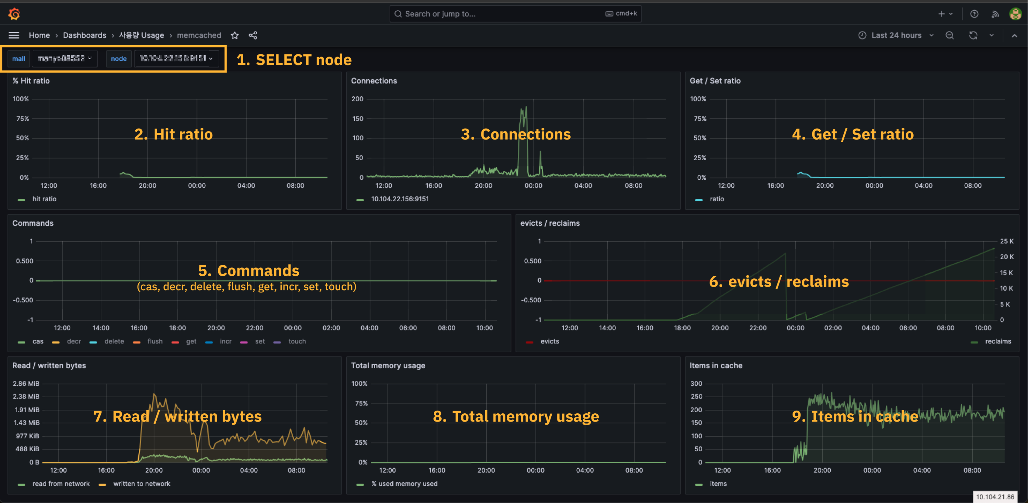Image resolution: width=1028 pixels, height=503 pixels.
Task: Toggle the 'reclaims' legend series
Action: (998, 341)
